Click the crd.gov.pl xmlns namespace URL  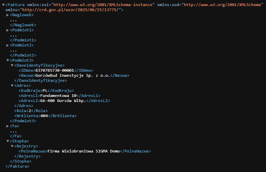(x=71, y=10)
